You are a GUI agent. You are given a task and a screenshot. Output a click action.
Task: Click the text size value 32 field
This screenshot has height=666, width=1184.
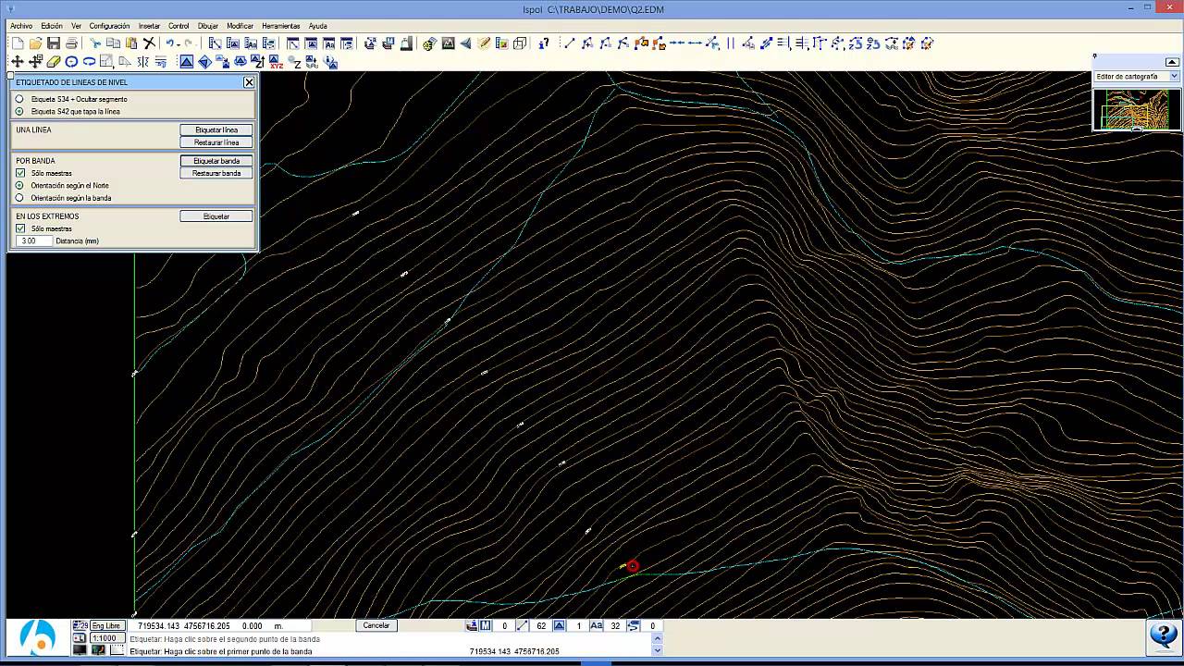(x=615, y=626)
